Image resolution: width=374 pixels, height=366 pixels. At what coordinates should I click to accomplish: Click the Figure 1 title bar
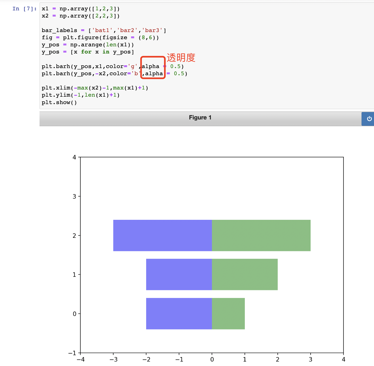[200, 117]
